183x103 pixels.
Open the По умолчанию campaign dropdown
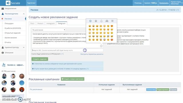point(49,30)
